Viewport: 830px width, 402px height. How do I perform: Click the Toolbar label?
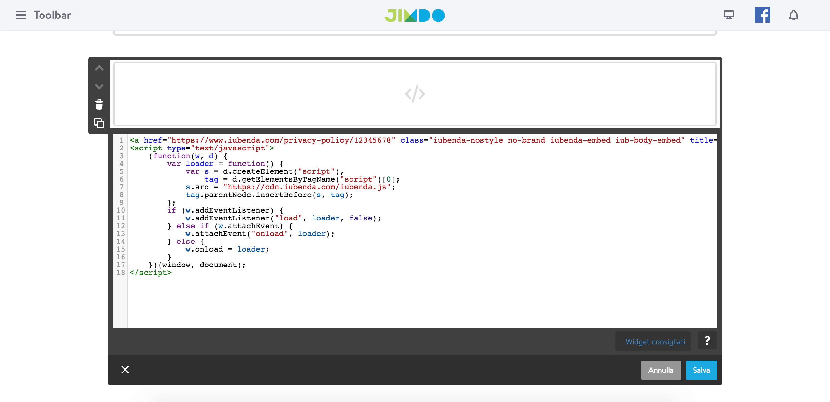point(53,15)
